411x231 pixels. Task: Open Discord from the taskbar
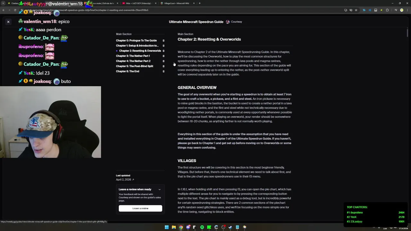188,227
